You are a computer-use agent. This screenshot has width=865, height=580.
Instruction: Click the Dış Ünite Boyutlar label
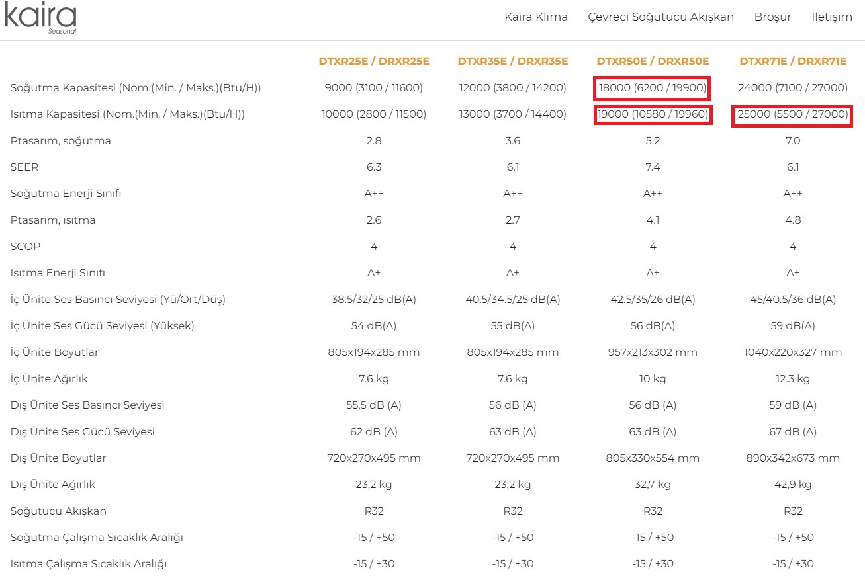[x=58, y=458]
